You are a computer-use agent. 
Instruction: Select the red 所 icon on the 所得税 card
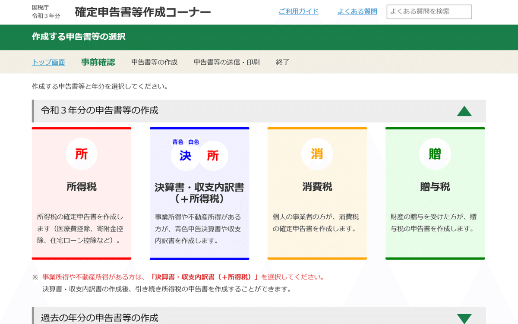point(81,154)
